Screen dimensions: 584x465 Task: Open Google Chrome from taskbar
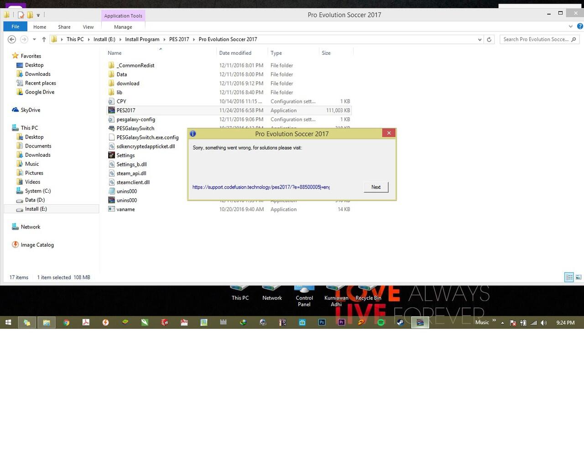tap(66, 322)
